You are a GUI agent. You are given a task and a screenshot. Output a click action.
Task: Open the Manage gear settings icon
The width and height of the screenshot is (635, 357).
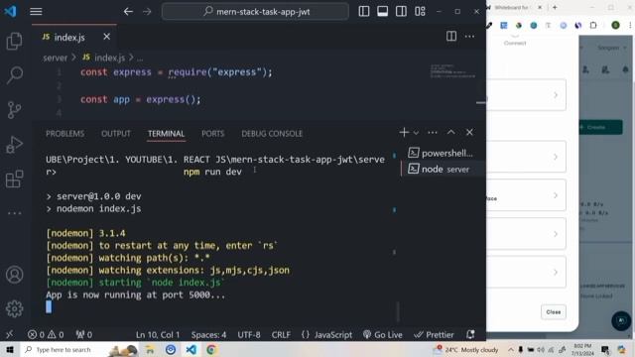pos(14,308)
